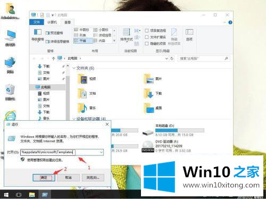Collapse the ribbon with the small arrow
The height and width of the screenshot is (199, 266).
225,22
